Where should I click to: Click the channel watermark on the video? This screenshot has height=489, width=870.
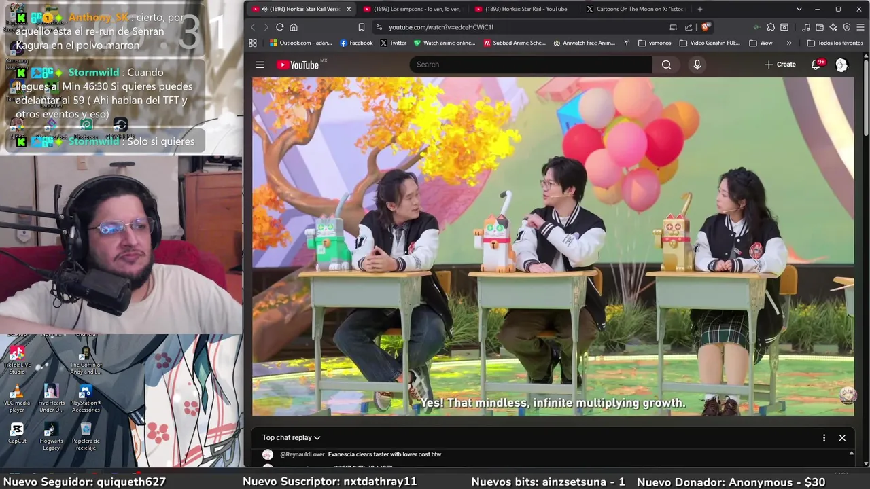pyautogui.click(x=848, y=395)
